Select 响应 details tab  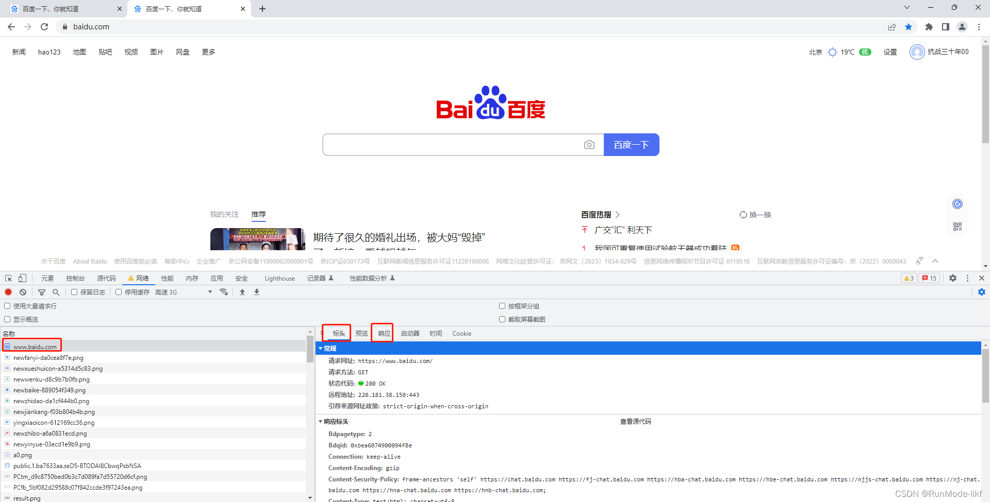pyautogui.click(x=384, y=334)
